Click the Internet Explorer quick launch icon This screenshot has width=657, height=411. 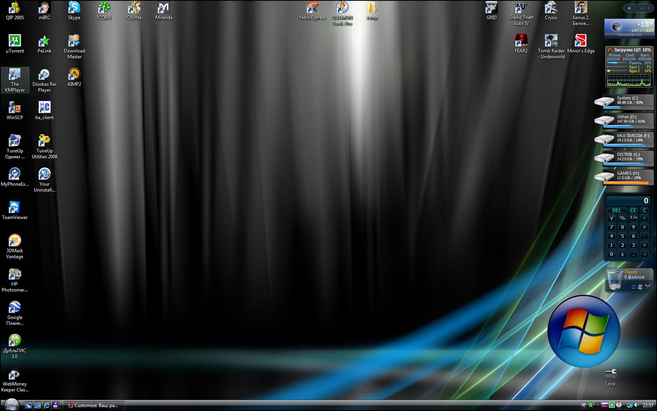(47, 406)
